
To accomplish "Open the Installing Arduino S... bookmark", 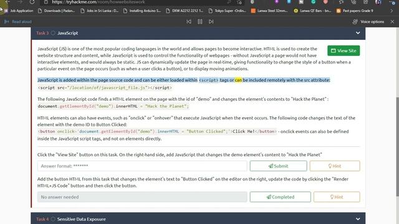I will point(142,11).
